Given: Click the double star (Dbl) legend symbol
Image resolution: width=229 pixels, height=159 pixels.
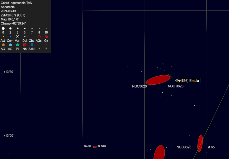Looking at the screenshot, I should point(25,37).
